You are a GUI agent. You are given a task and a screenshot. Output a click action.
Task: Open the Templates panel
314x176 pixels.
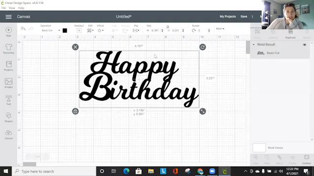coord(8,49)
